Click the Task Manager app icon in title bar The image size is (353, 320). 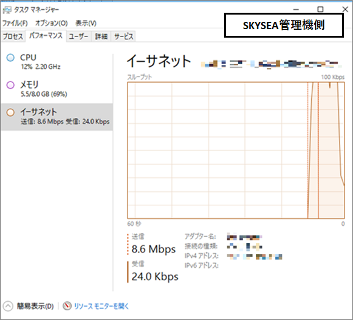point(7,10)
